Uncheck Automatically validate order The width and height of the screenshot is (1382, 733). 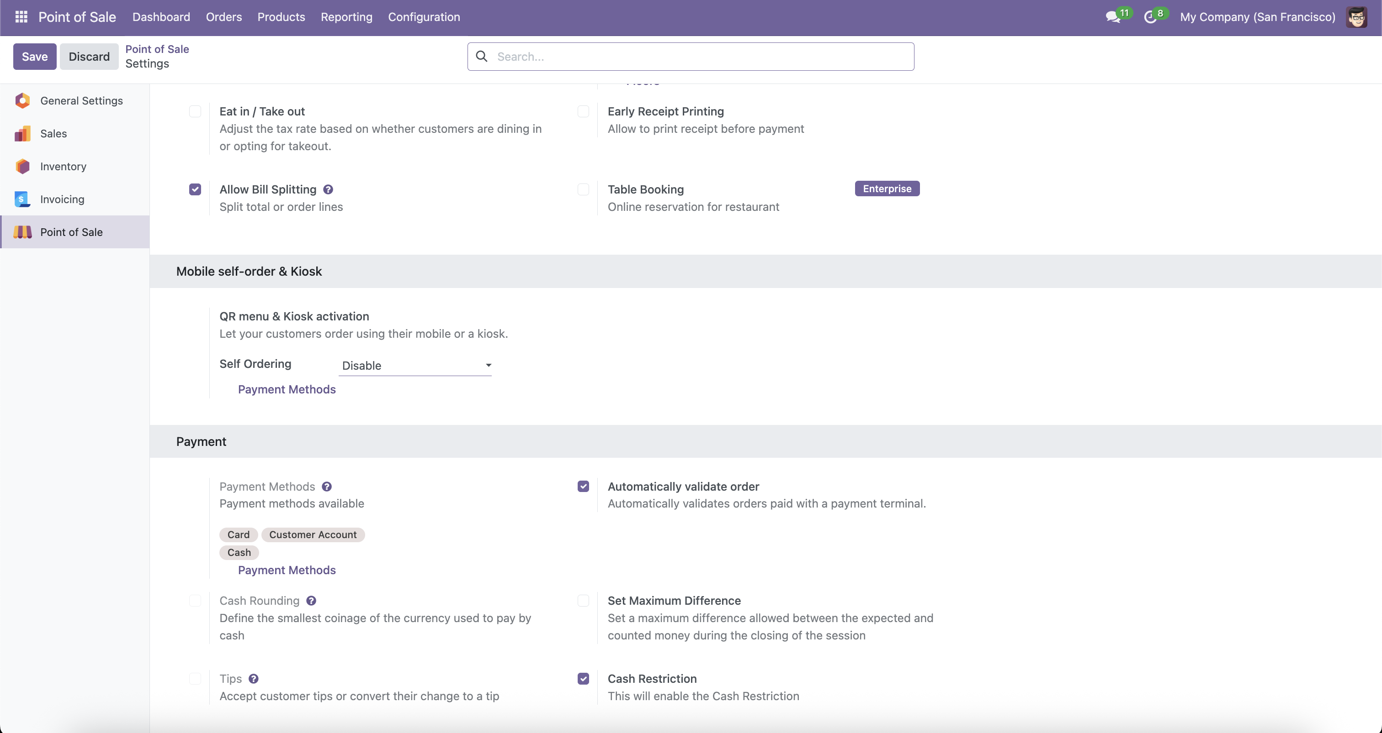583,487
